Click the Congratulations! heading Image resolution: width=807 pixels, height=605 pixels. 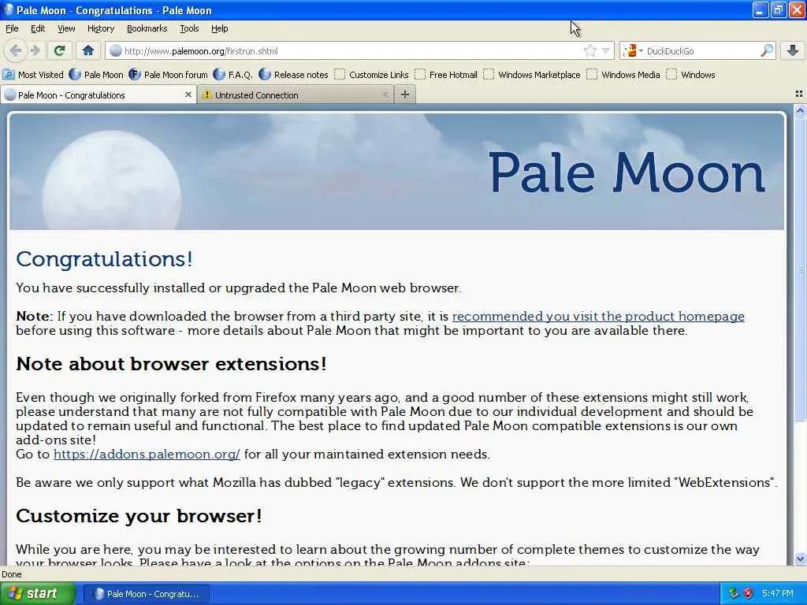[x=105, y=258]
